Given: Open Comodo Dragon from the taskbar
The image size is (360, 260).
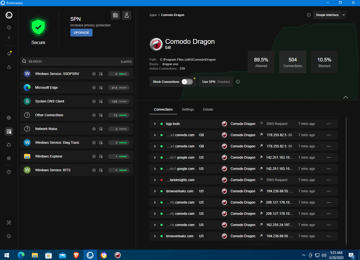Looking at the screenshot, I should coord(118,255).
